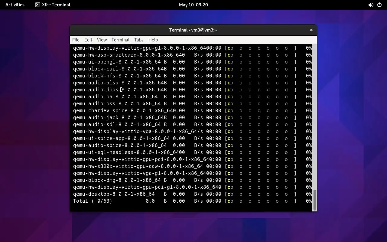The image size is (387, 242).
Task: Click the qemu-hw-s390x-virtio-gpu-ccw-8.0.0-1-x86_64 line
Action: [192, 166]
